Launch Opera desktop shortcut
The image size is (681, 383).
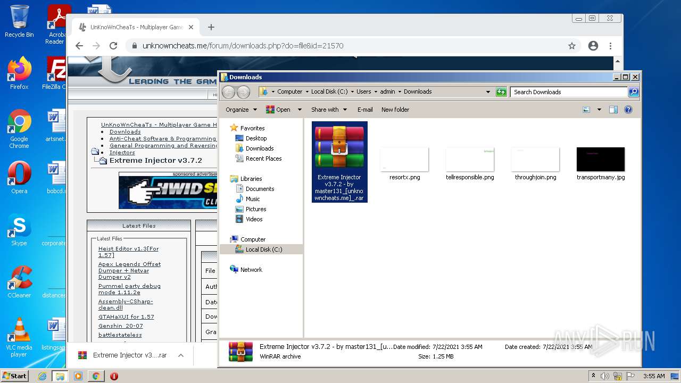[19, 177]
